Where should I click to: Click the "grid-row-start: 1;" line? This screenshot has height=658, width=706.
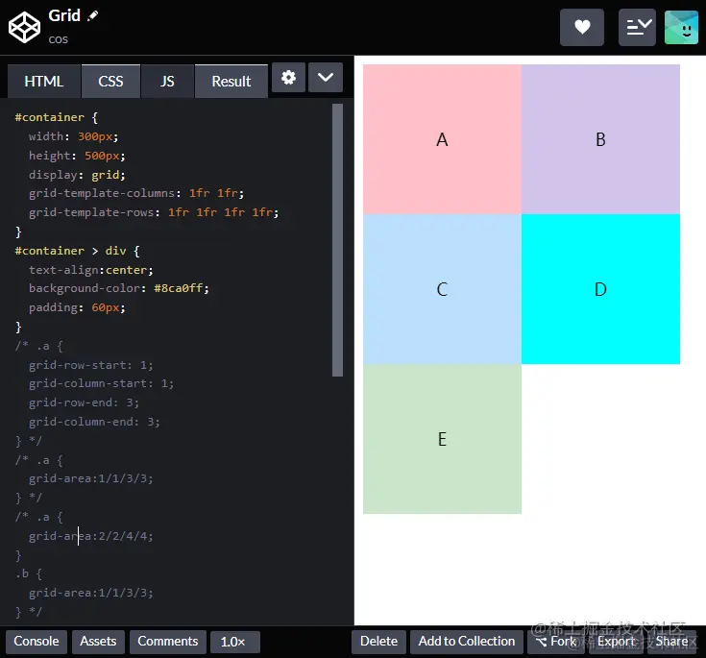tap(91, 365)
